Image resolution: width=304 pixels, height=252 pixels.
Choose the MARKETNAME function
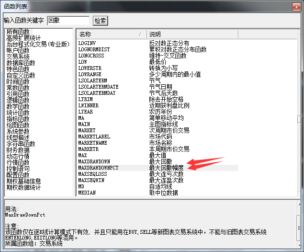(x=158, y=143)
